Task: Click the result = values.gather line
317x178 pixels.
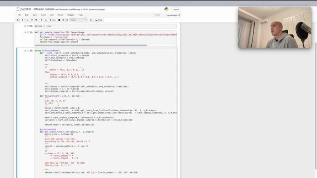Action: [x=66, y=146]
